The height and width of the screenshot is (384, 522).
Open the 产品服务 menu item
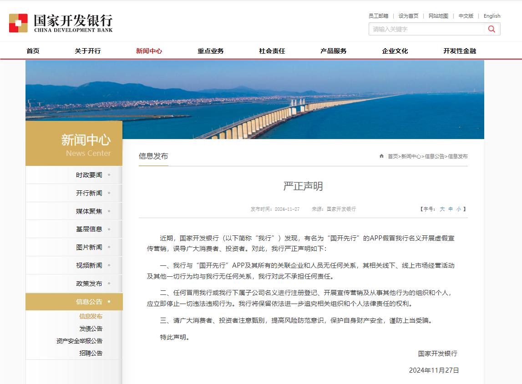click(x=333, y=51)
